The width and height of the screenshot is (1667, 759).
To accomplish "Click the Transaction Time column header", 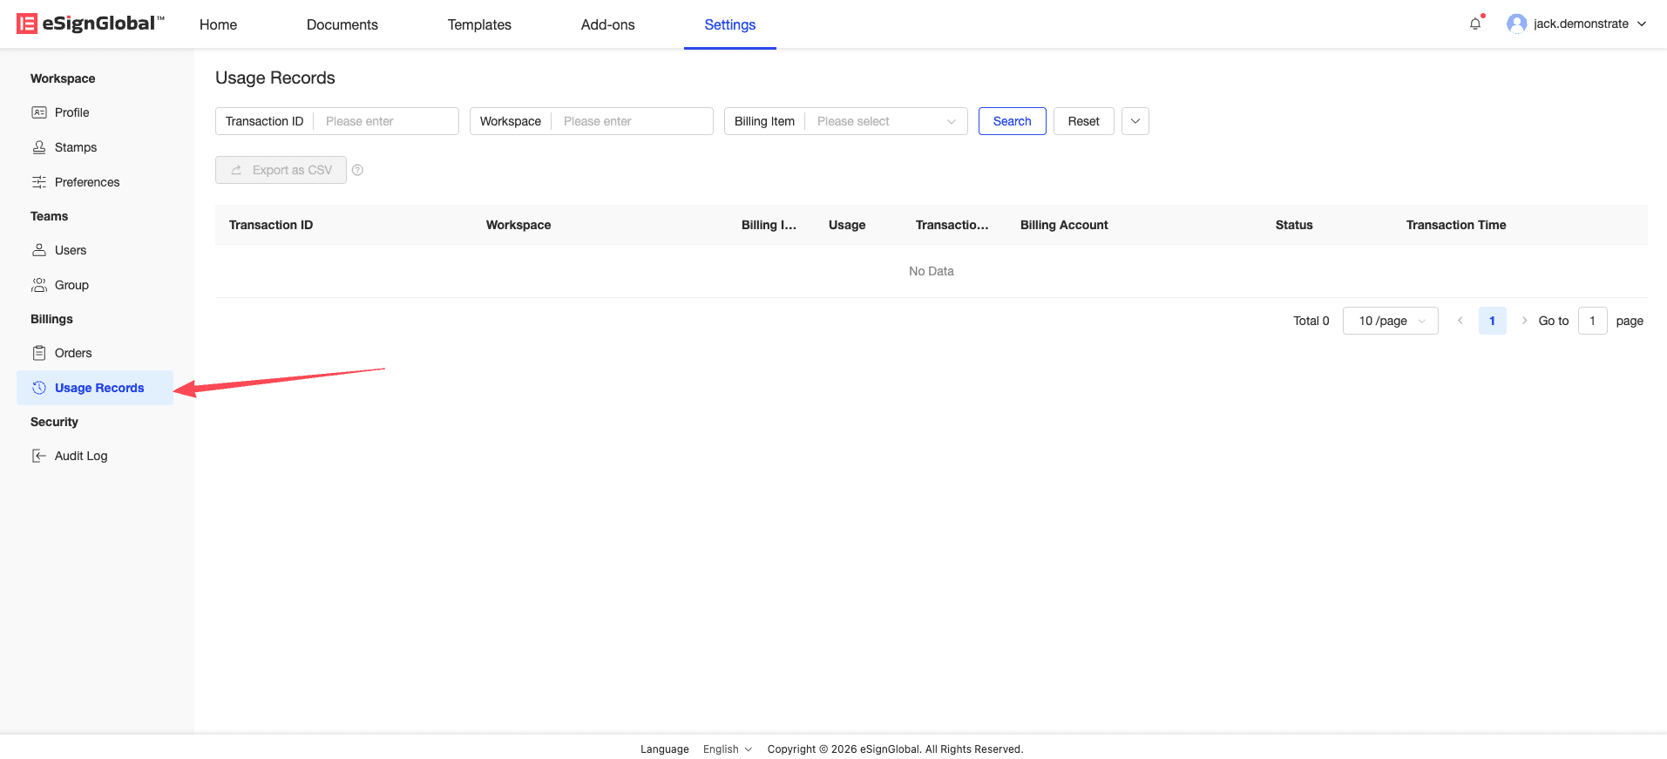I will point(1456,225).
